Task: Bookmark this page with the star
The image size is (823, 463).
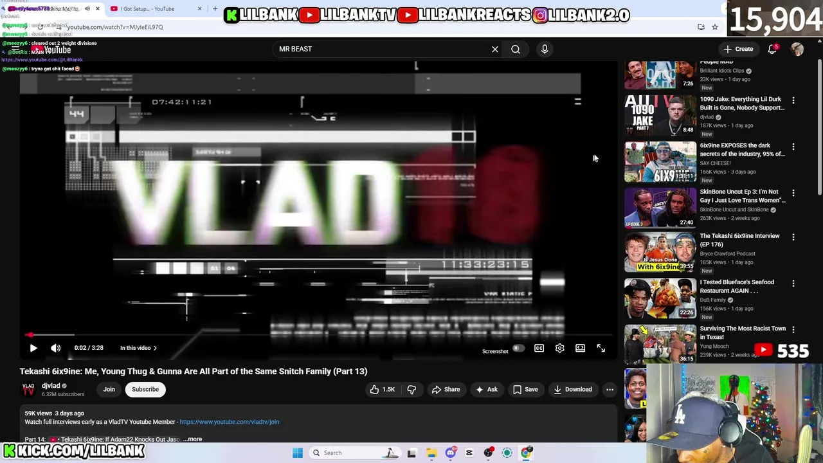Action: point(714,27)
